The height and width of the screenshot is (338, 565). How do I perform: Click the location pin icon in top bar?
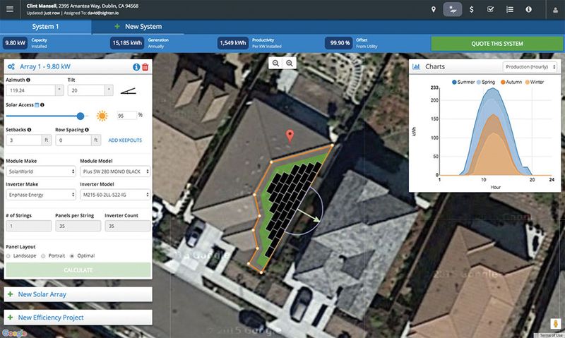tap(434, 10)
